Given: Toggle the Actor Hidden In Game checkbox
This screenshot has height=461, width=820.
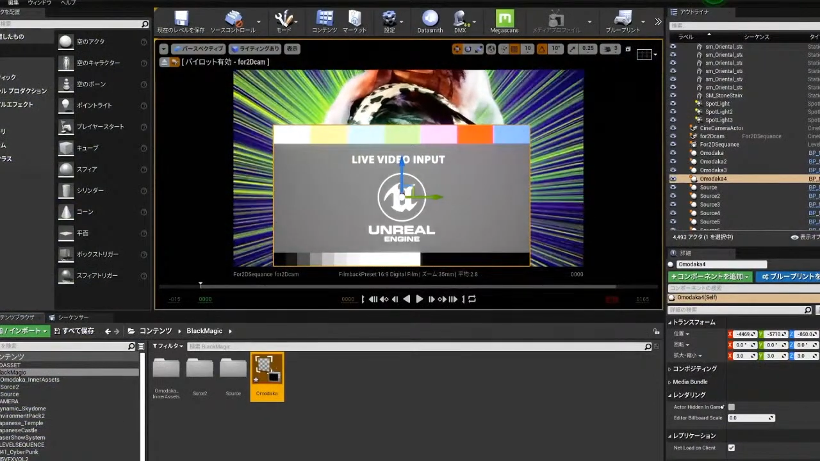Looking at the screenshot, I should [732, 407].
